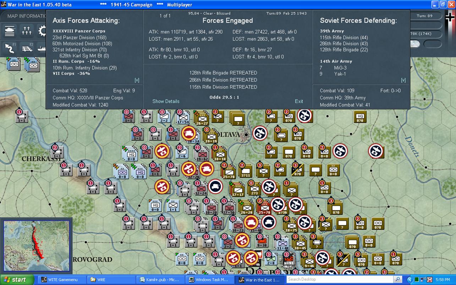Image resolution: width=456 pixels, height=285 pixels.
Task: Open the losses crosses icon
Action: click(x=27, y=31)
